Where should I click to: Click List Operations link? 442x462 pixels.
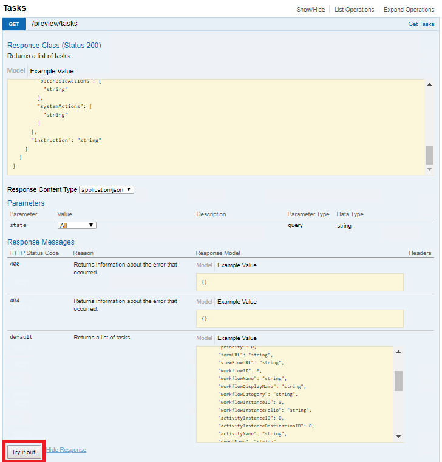point(354,10)
